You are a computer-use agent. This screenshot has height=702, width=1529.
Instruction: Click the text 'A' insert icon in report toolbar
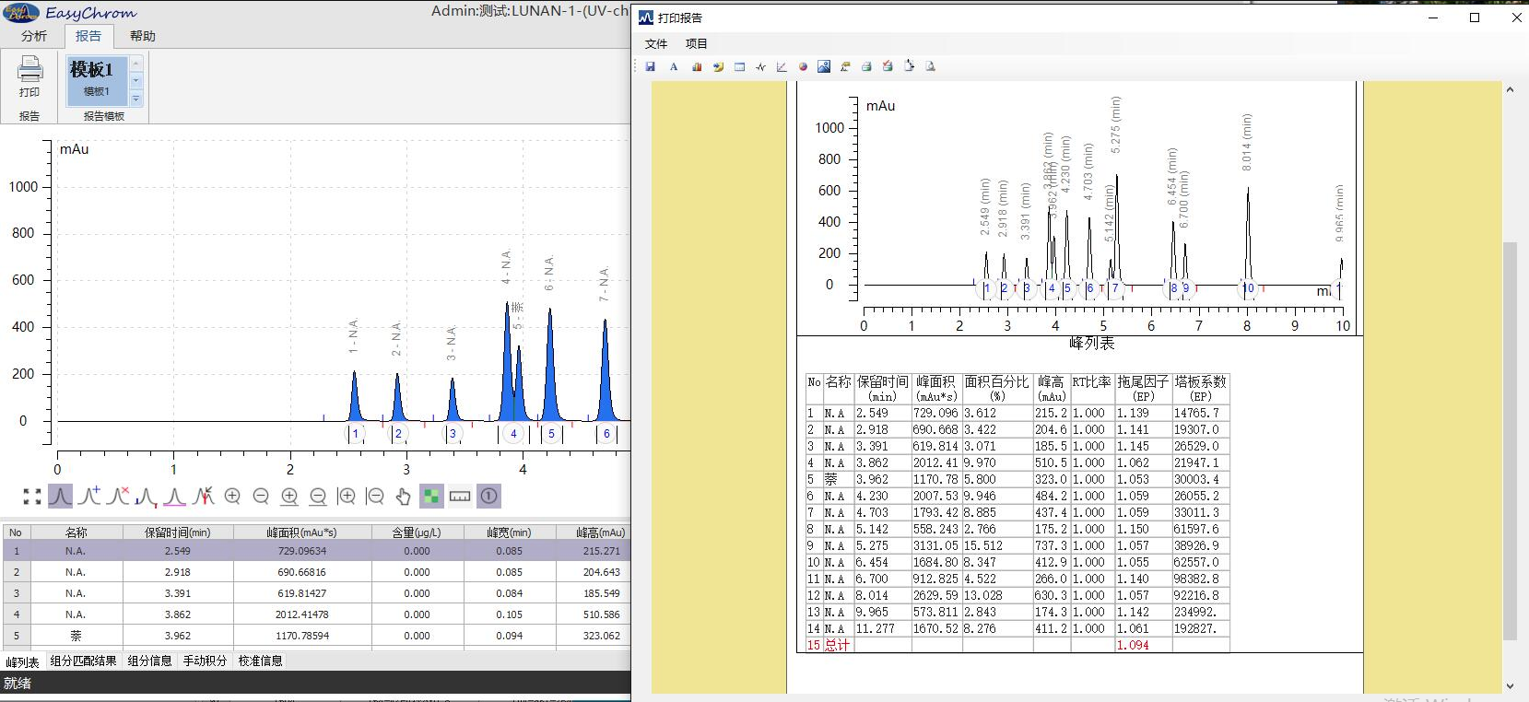click(x=674, y=66)
